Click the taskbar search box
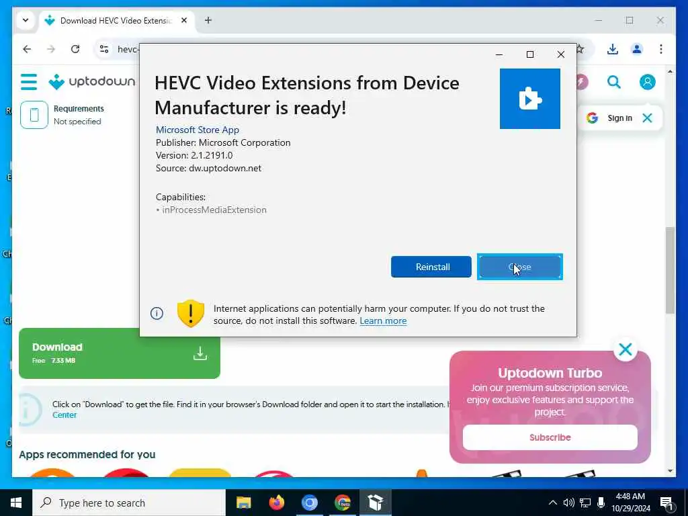The image size is (688, 516). (129, 503)
